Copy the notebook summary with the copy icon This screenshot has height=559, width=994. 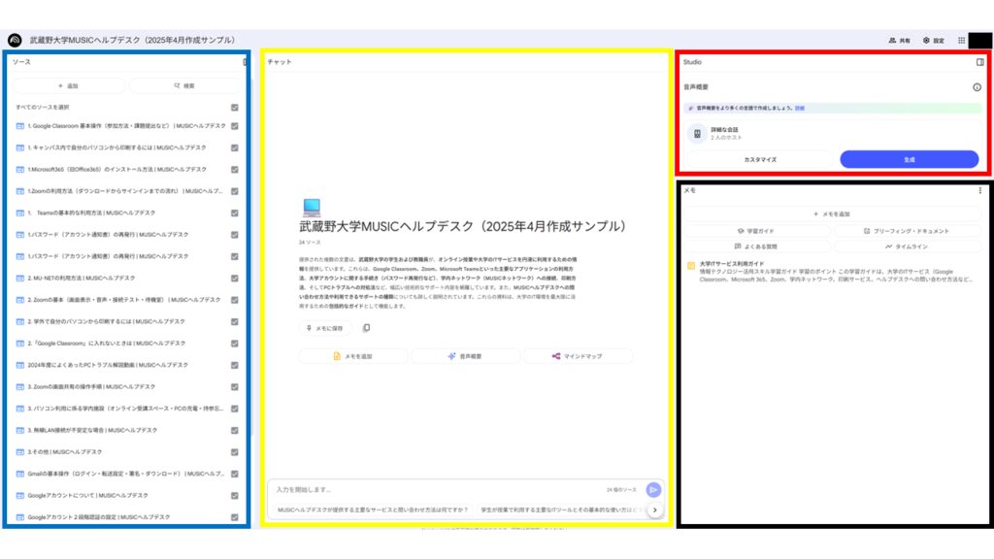(366, 328)
